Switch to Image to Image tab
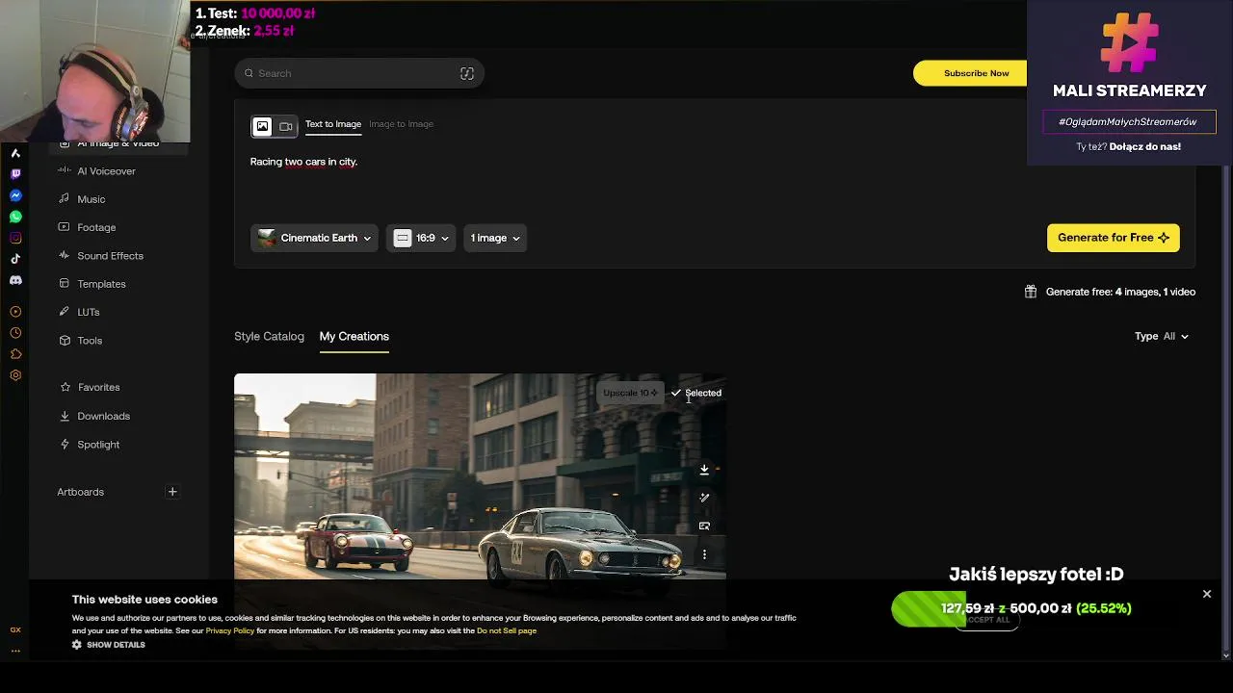 click(x=401, y=124)
